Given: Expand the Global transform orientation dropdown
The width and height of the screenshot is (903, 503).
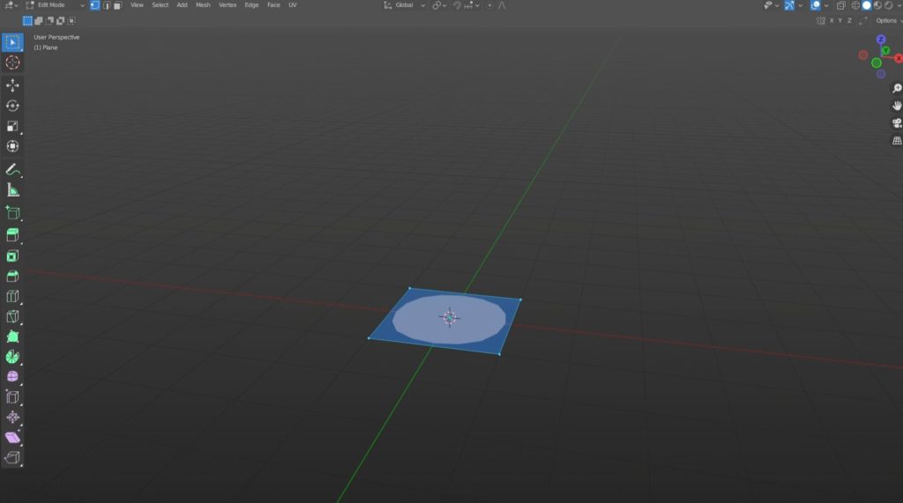Looking at the screenshot, I should click(x=405, y=5).
